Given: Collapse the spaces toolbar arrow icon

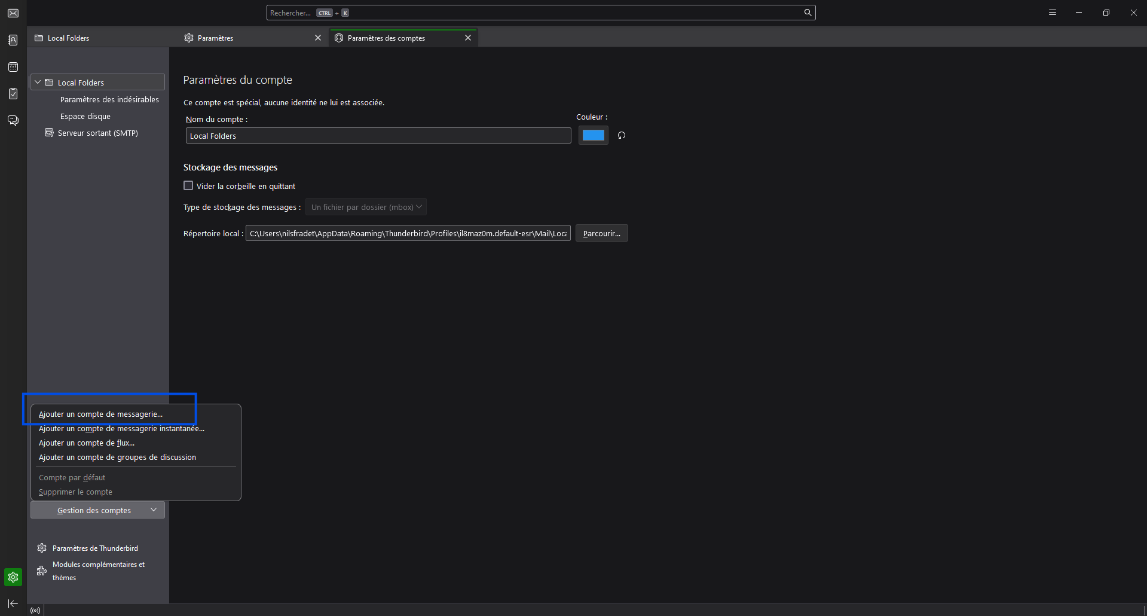Looking at the screenshot, I should [13, 604].
